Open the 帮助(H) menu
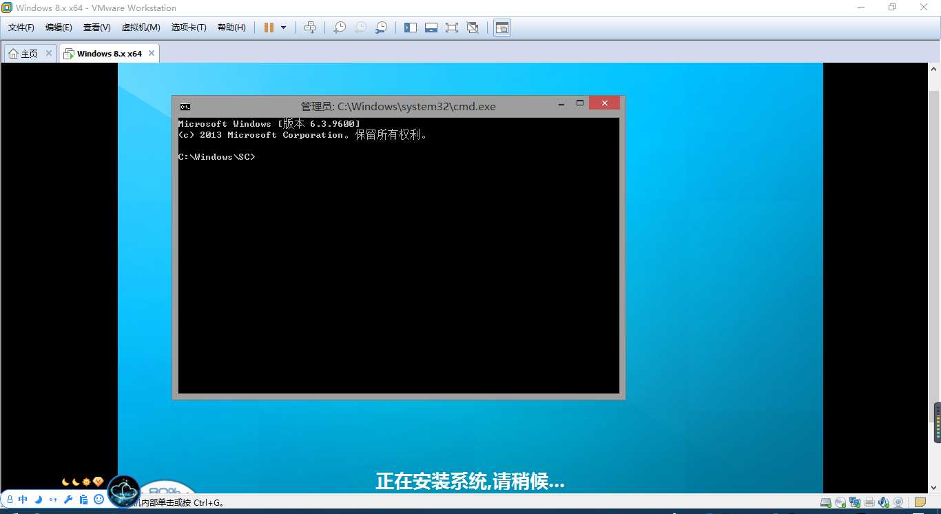The image size is (941, 514). [x=231, y=28]
